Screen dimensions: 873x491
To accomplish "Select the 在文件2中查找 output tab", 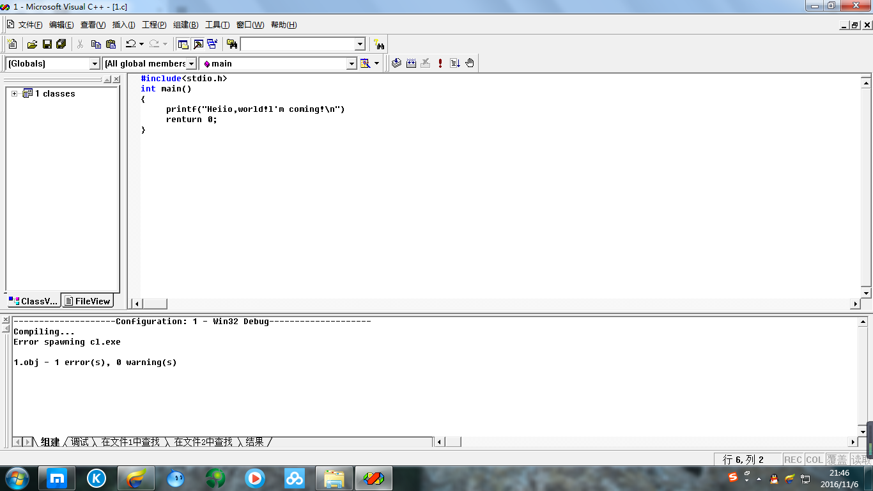I will (203, 442).
